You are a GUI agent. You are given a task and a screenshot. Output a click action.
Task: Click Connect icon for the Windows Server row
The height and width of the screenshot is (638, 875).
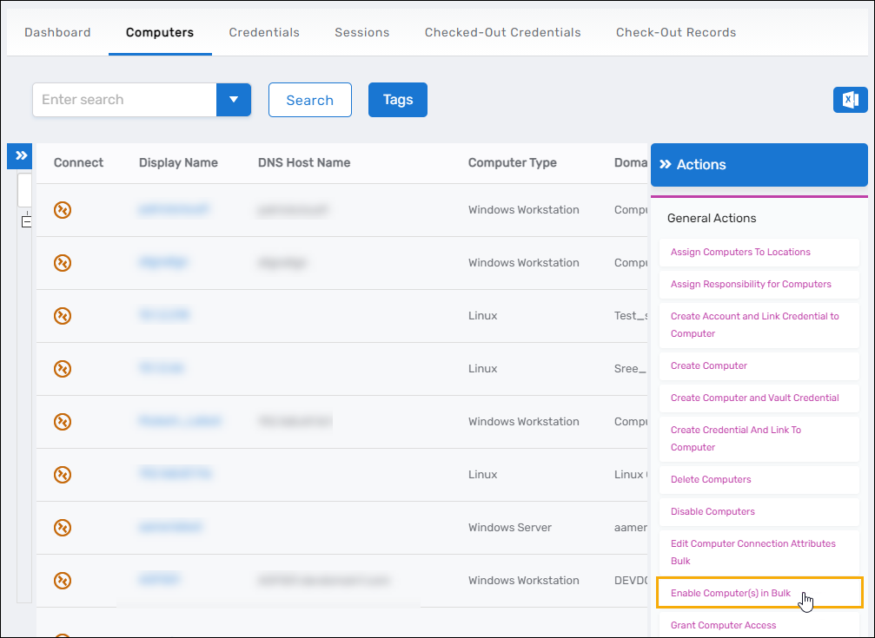63,527
